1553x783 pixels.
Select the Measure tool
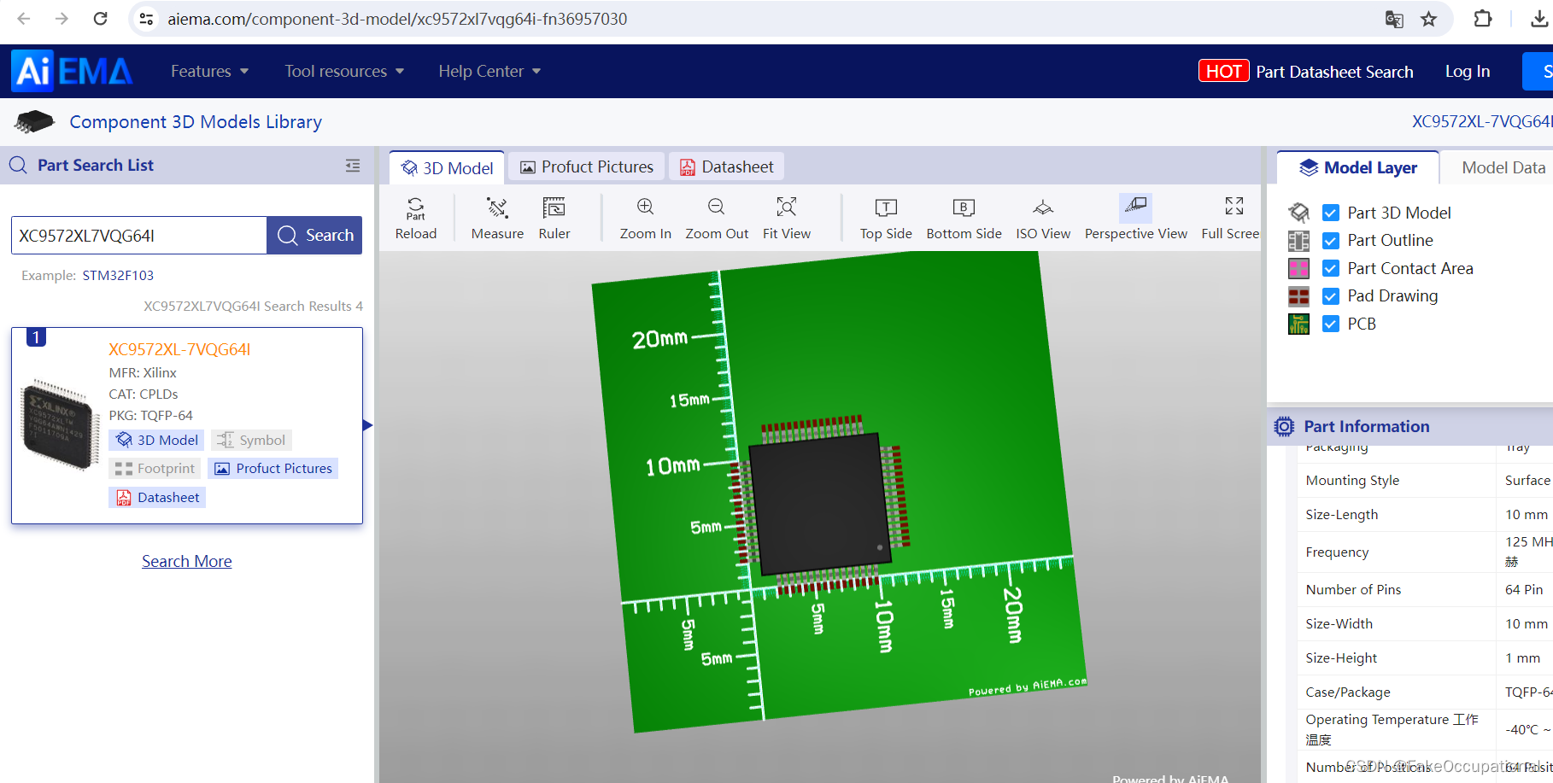(x=497, y=218)
